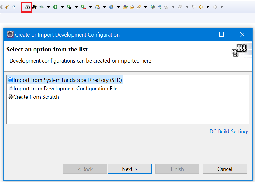The image size is (255, 182).
Task: Click the Open Type folder icon
Action: (125, 7)
